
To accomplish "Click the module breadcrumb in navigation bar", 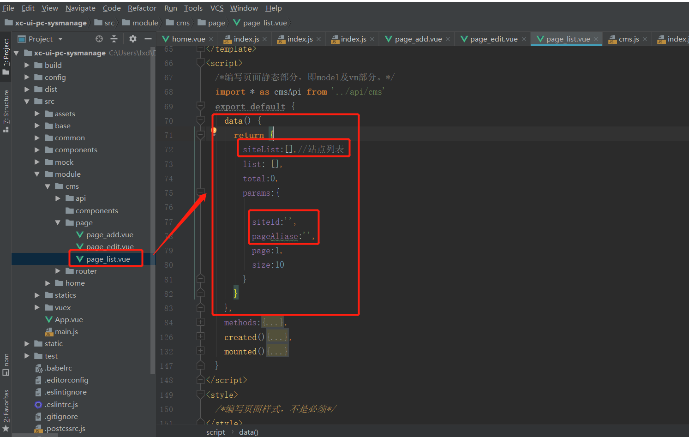I will click(140, 23).
